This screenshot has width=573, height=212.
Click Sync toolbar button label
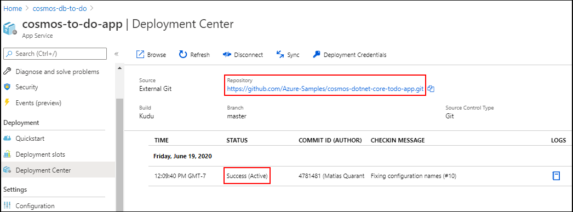(293, 55)
